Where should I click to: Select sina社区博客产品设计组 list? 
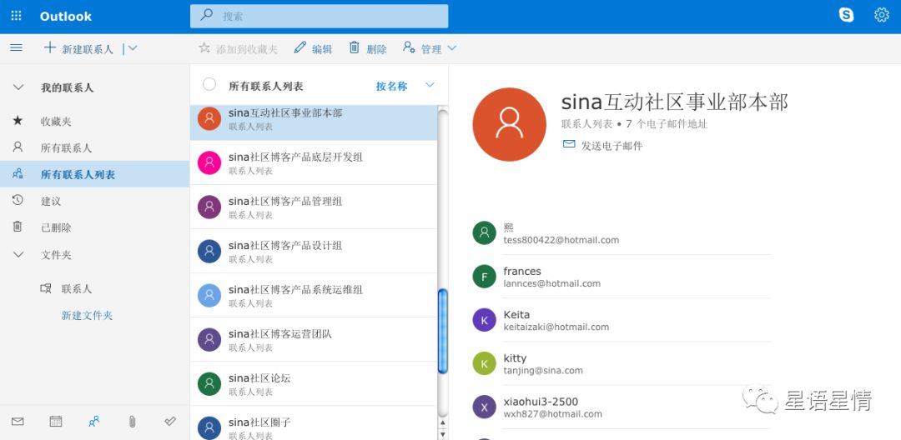pyautogui.click(x=314, y=252)
